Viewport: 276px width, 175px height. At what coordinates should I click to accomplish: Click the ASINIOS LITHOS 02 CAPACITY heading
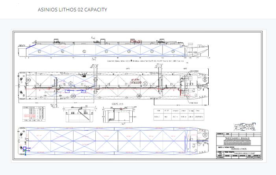click(72, 9)
